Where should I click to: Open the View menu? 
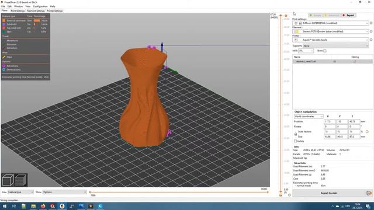28,6
